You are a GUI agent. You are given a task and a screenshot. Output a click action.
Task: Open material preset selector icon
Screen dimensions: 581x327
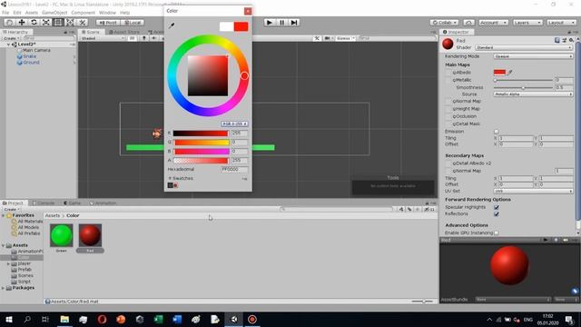pyautogui.click(x=565, y=40)
